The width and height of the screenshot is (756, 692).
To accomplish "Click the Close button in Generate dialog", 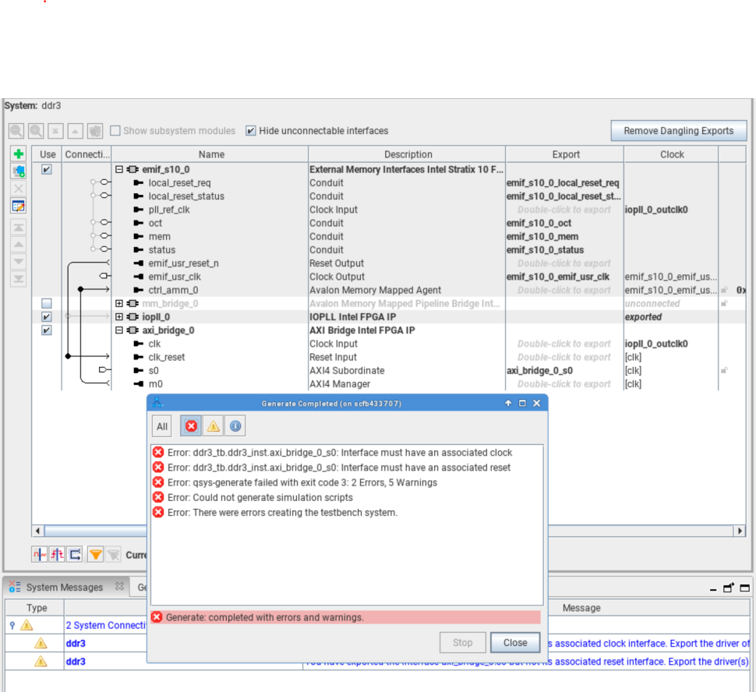I will pos(515,643).
